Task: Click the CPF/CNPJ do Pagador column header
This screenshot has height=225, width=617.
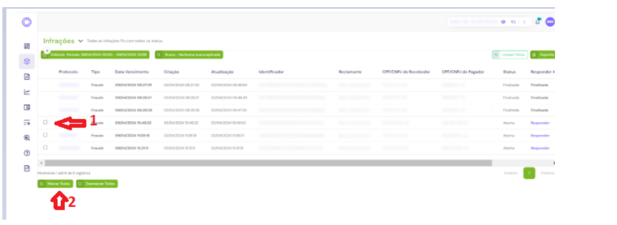Action: point(463,72)
